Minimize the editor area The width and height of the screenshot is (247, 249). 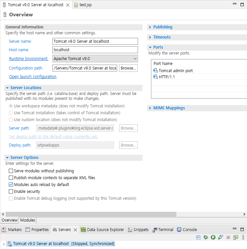pyautogui.click(x=235, y=4)
